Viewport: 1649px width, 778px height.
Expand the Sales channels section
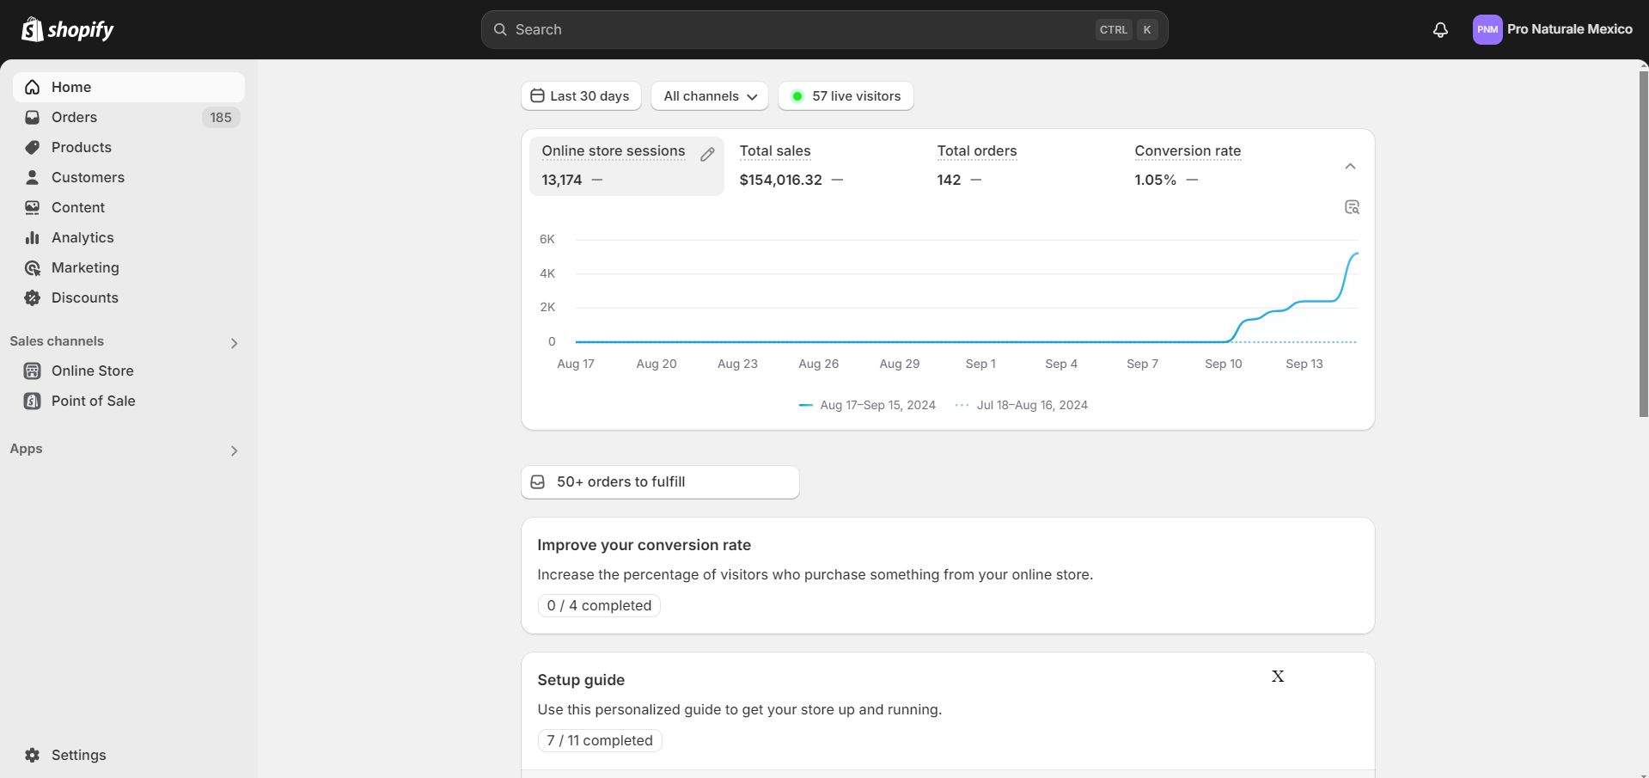point(234,343)
